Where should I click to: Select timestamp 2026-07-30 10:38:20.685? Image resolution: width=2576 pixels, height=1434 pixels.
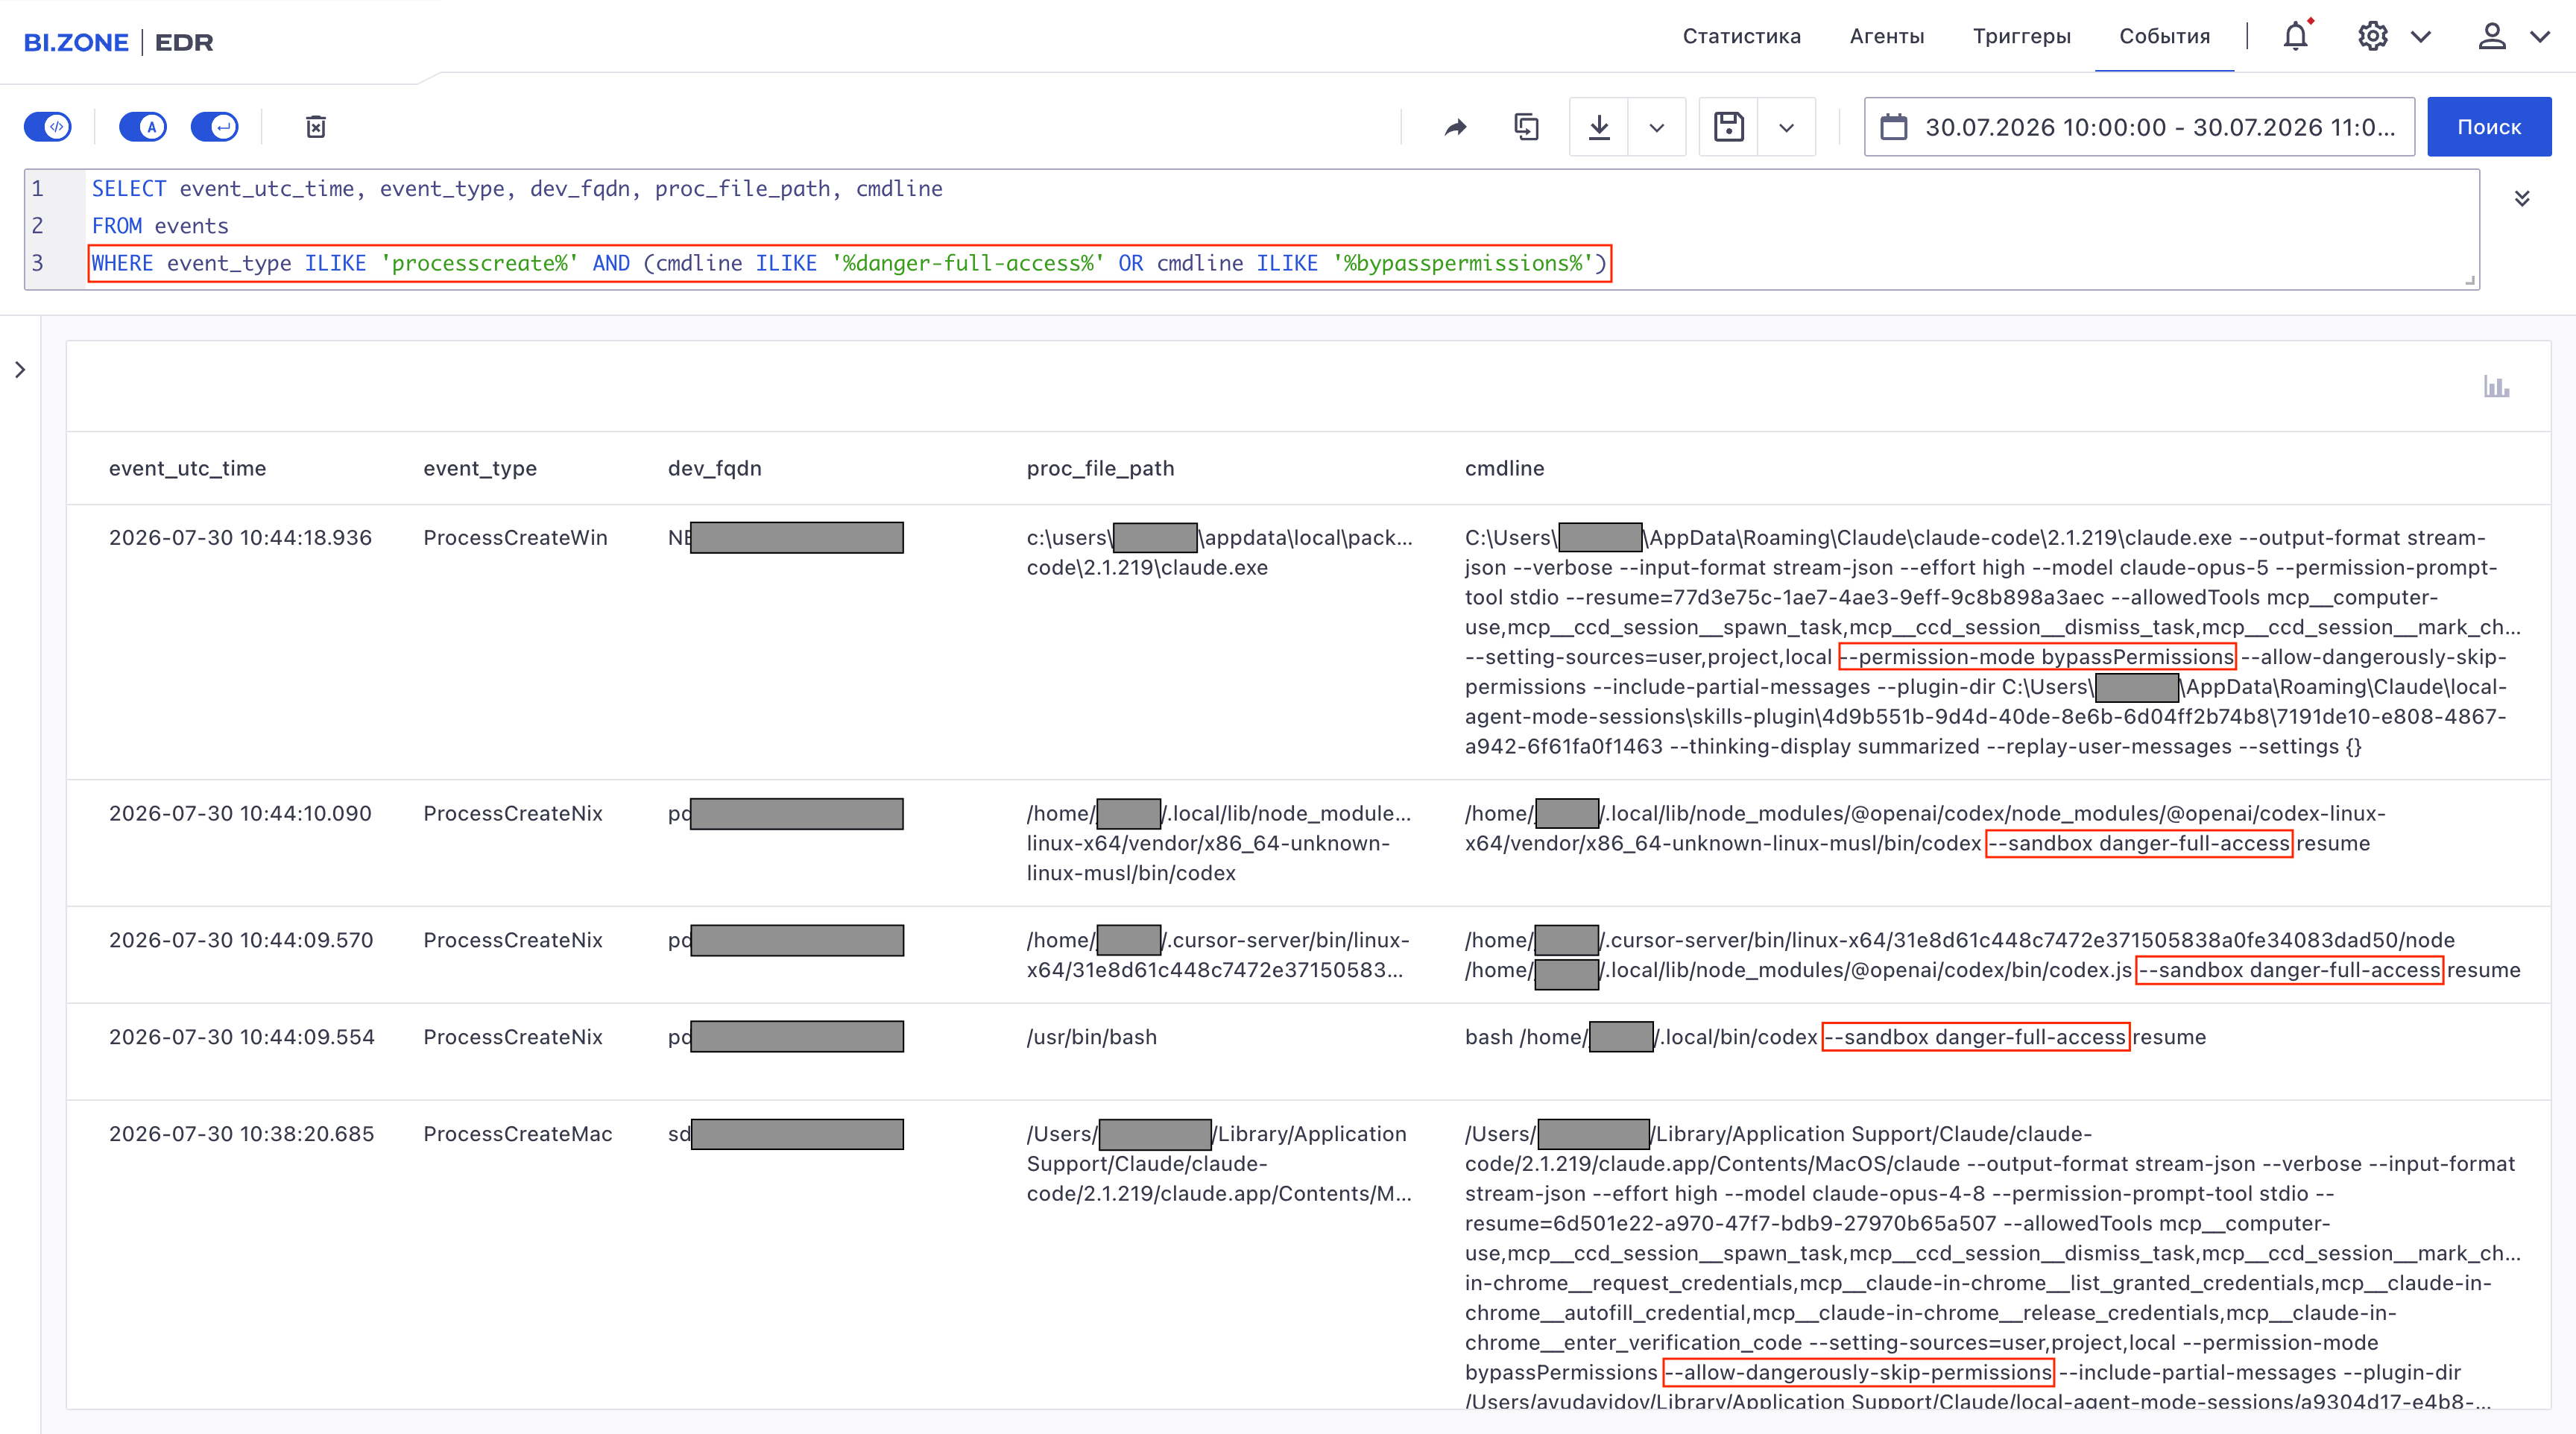(242, 1135)
